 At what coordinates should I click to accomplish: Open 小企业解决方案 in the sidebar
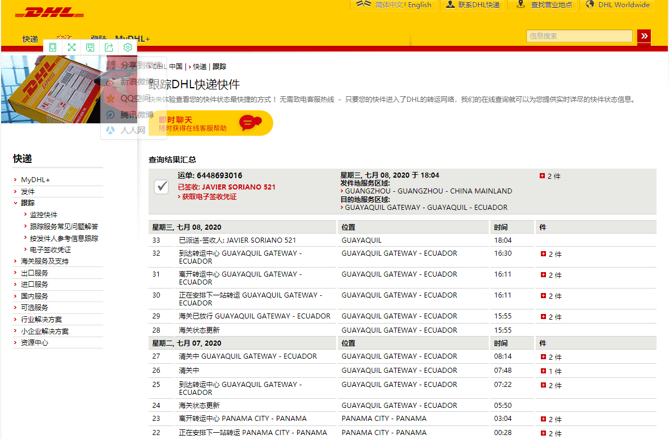point(45,332)
